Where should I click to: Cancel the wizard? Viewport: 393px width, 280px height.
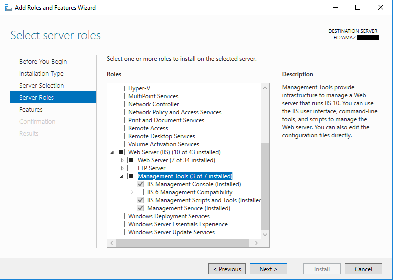(x=363, y=269)
